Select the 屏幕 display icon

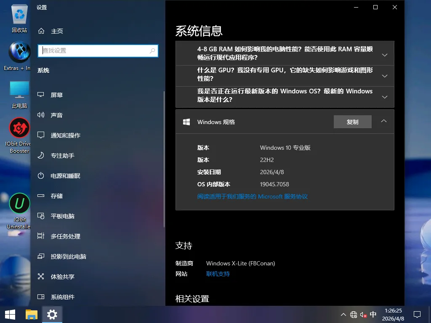pyautogui.click(x=41, y=95)
